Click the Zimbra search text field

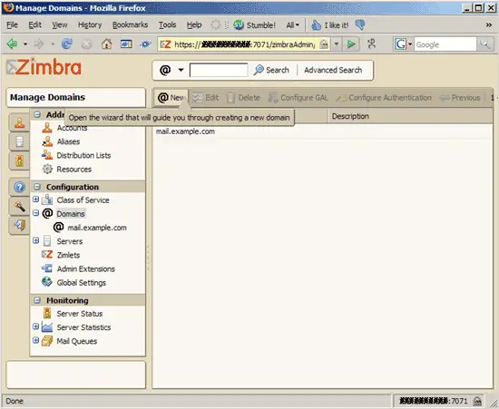click(x=219, y=70)
